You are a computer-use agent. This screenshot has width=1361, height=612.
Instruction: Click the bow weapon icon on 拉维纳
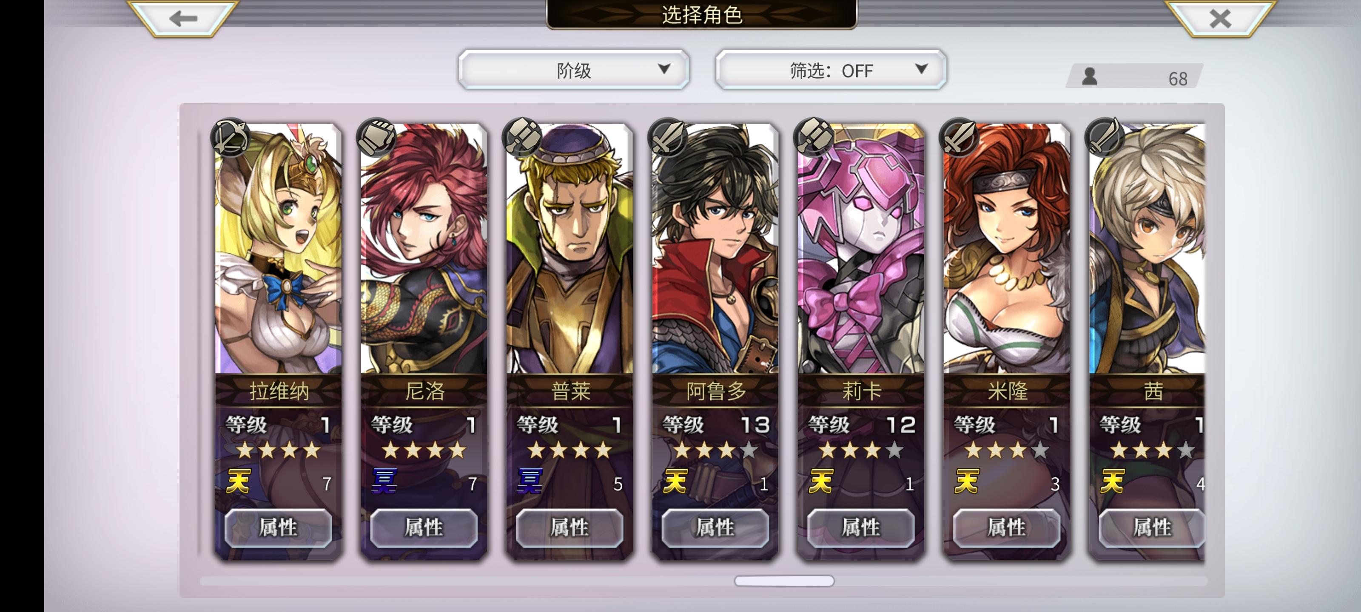click(231, 137)
